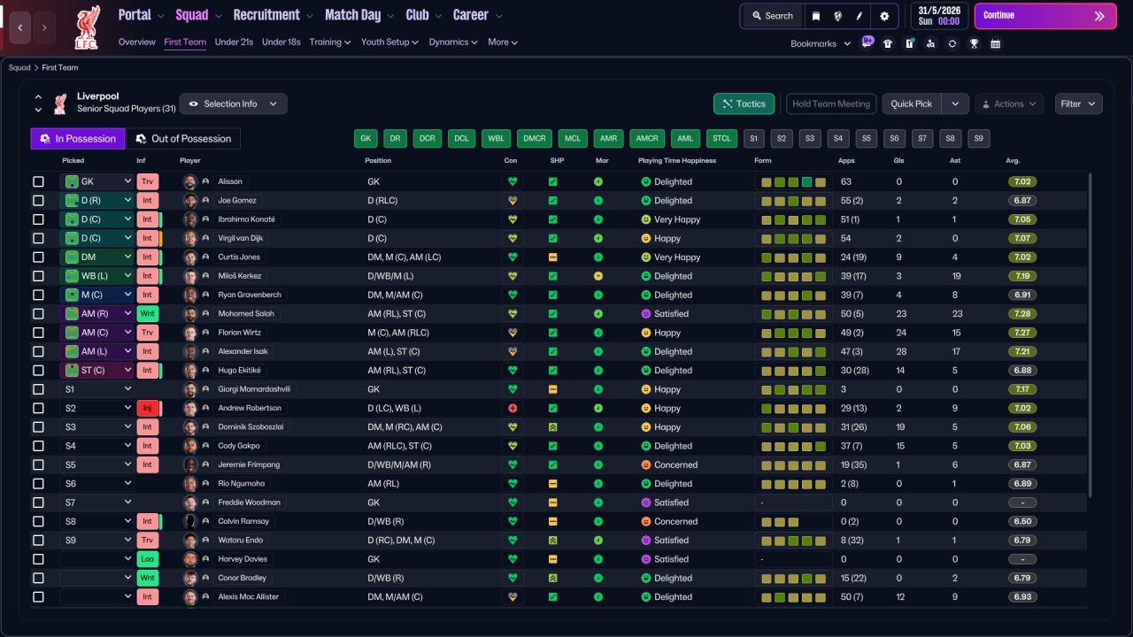This screenshot has height=637, width=1133.
Task: Click Jeremie Frimpong's Concerned happiness face icon
Action: pos(646,464)
